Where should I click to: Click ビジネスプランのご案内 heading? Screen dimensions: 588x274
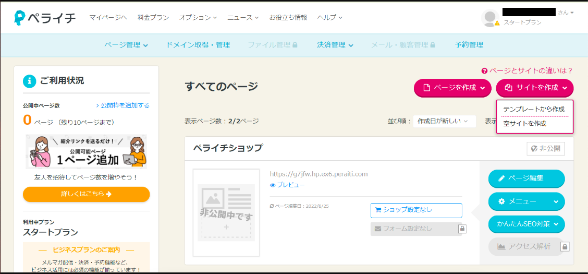click(x=86, y=249)
